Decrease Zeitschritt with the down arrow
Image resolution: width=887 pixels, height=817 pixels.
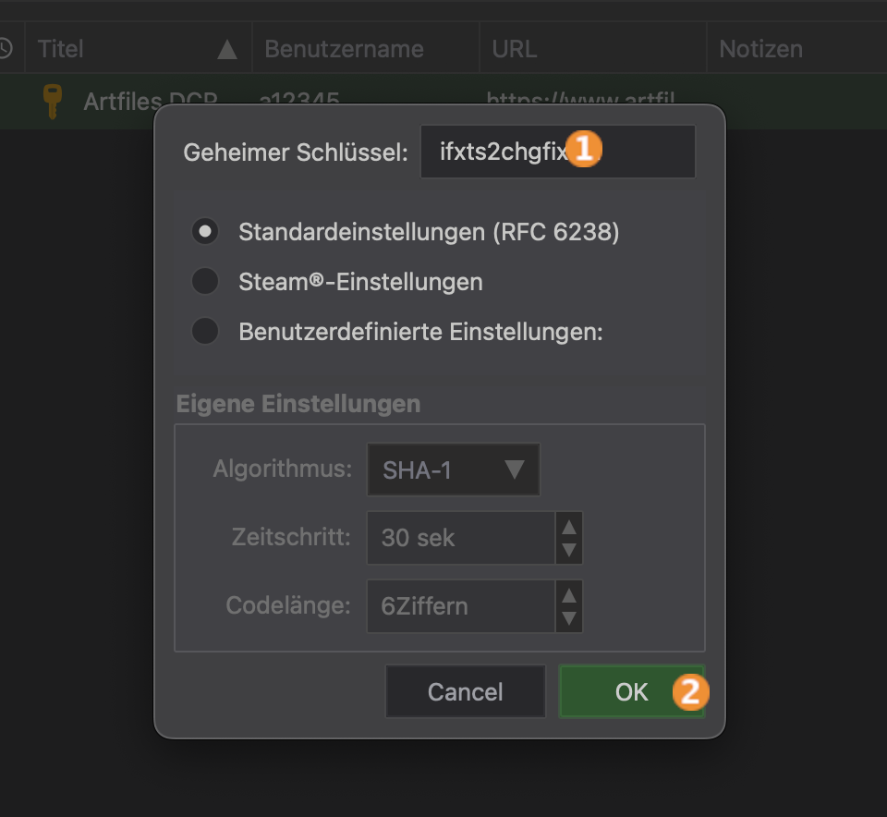(x=569, y=550)
